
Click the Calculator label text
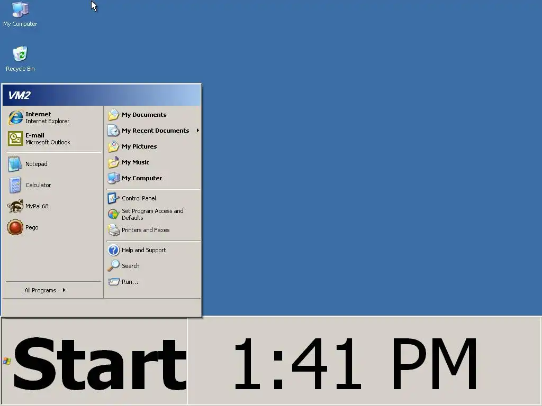(x=38, y=185)
